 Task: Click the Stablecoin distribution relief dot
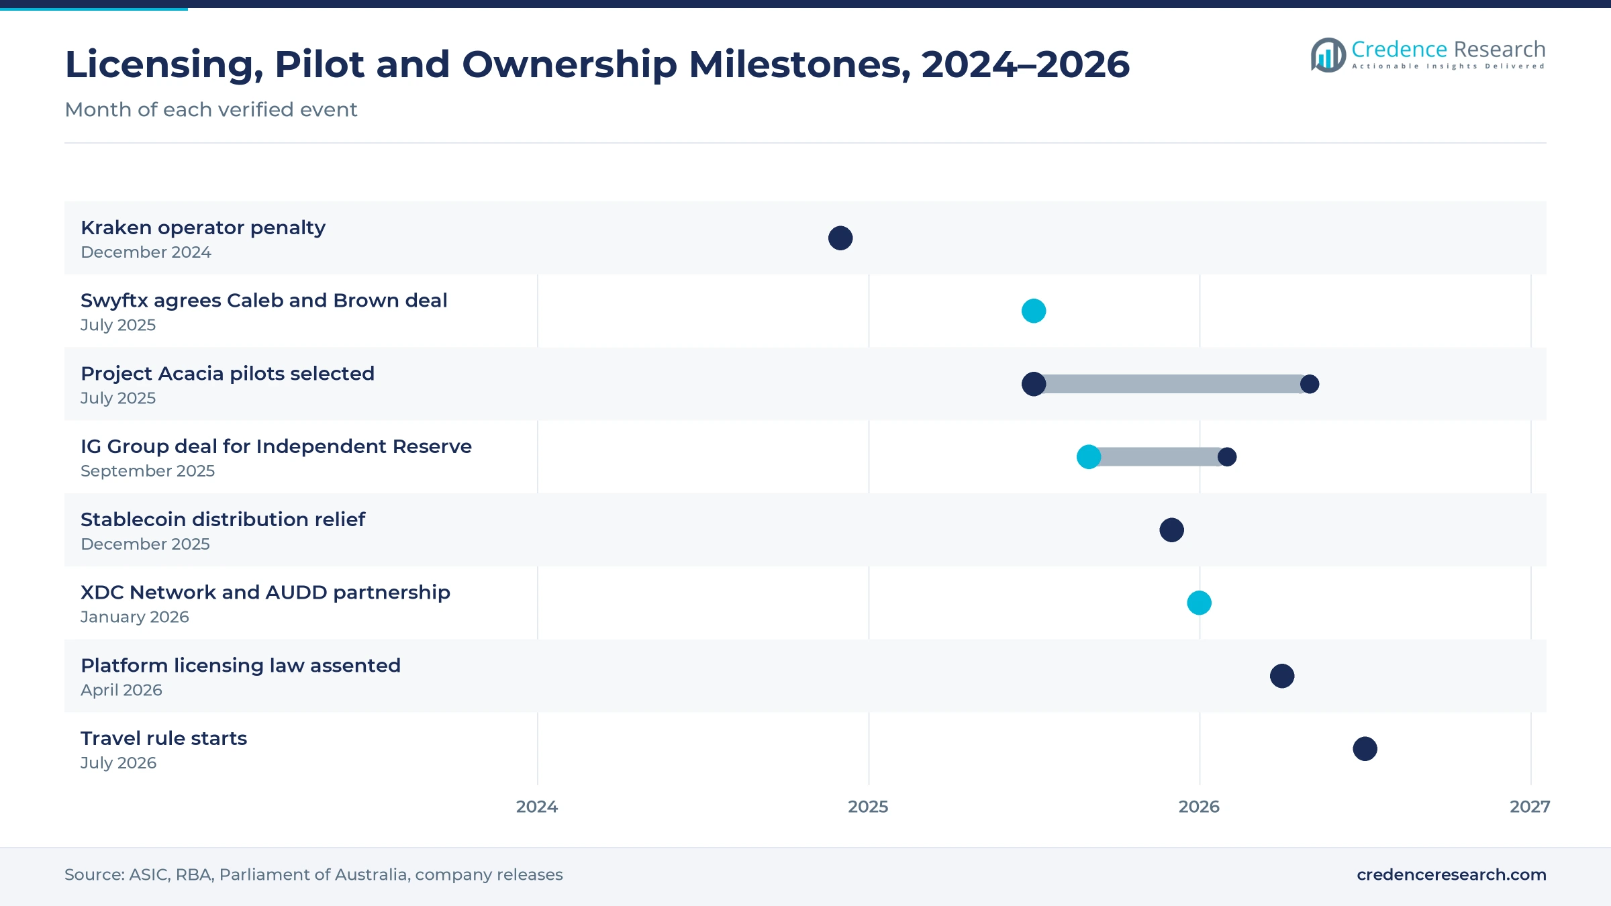[1172, 530]
